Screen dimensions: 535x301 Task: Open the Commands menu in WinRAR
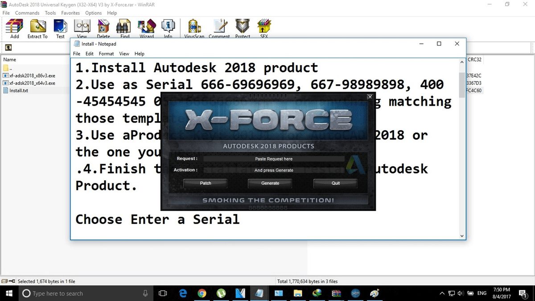pyautogui.click(x=27, y=13)
